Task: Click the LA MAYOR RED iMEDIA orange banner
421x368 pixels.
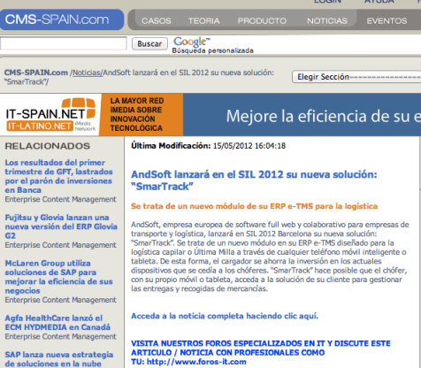Action: tap(141, 115)
